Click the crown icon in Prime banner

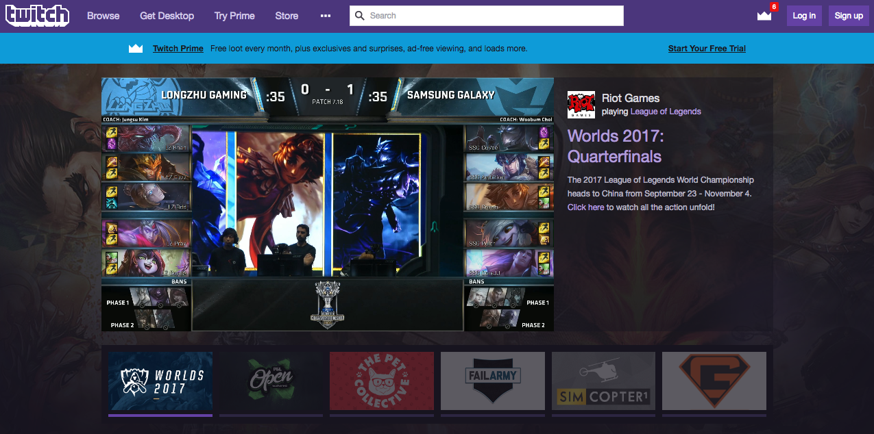136,49
